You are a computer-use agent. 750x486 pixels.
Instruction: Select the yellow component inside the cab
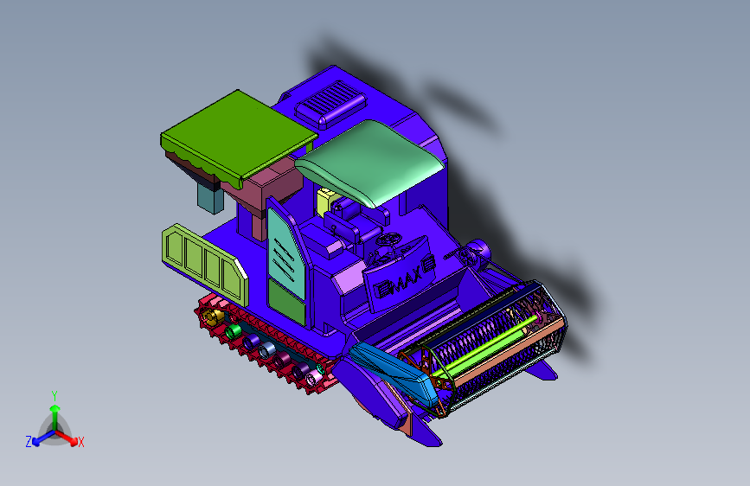click(x=328, y=201)
